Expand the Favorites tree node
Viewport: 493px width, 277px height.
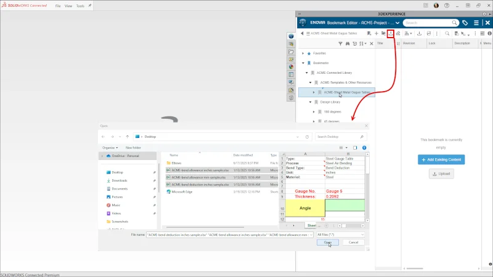pos(303,54)
